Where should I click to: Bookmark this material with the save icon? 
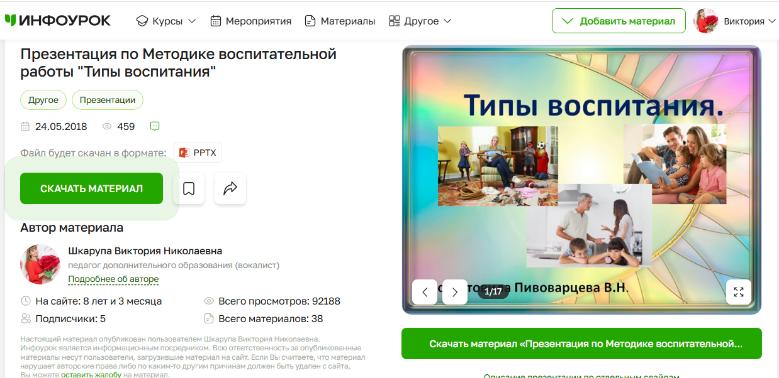pyautogui.click(x=189, y=188)
